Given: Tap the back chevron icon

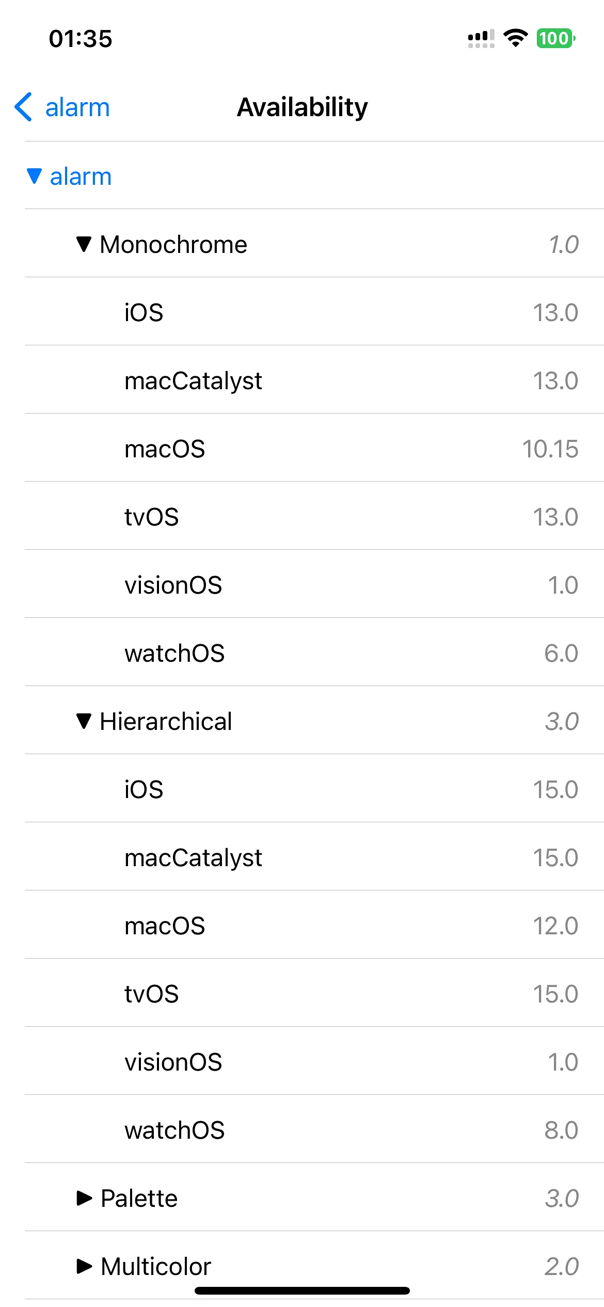Looking at the screenshot, I should [x=24, y=107].
